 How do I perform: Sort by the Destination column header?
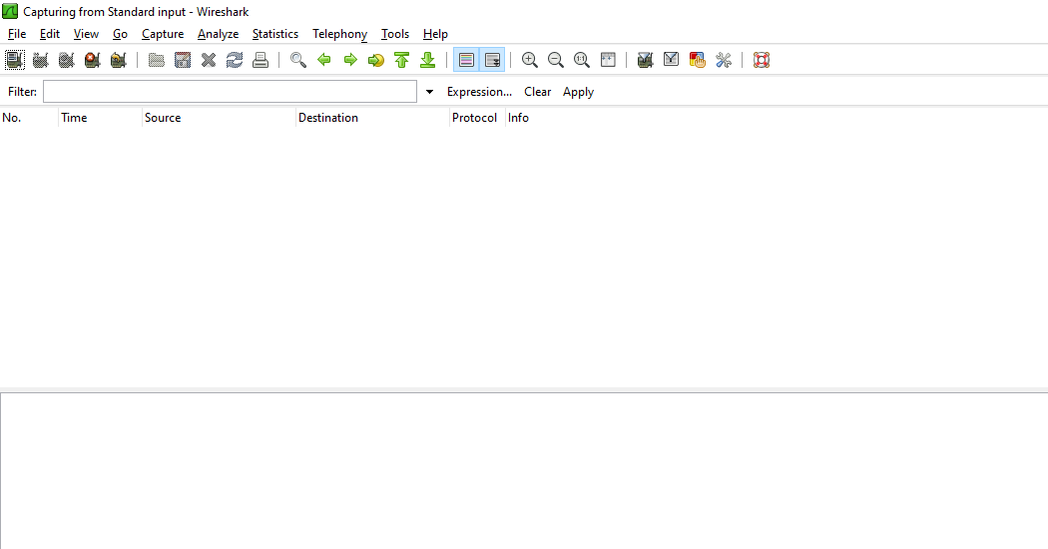(x=372, y=118)
